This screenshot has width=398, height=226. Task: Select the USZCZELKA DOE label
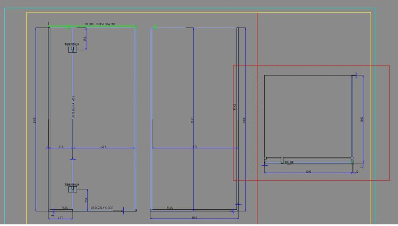[102, 208]
